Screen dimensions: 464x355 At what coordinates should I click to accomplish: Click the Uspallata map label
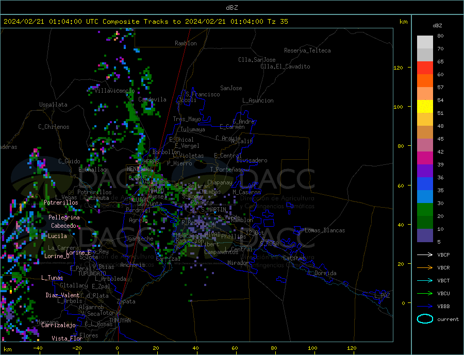(x=53, y=105)
